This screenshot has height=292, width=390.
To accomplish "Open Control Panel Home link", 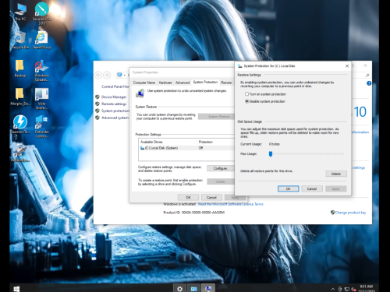I will pyautogui.click(x=115, y=86).
